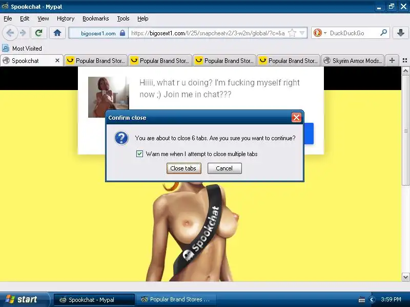The width and height of the screenshot is (410, 307).
Task: Click the bigosext1.com site identity label
Action: [98, 33]
